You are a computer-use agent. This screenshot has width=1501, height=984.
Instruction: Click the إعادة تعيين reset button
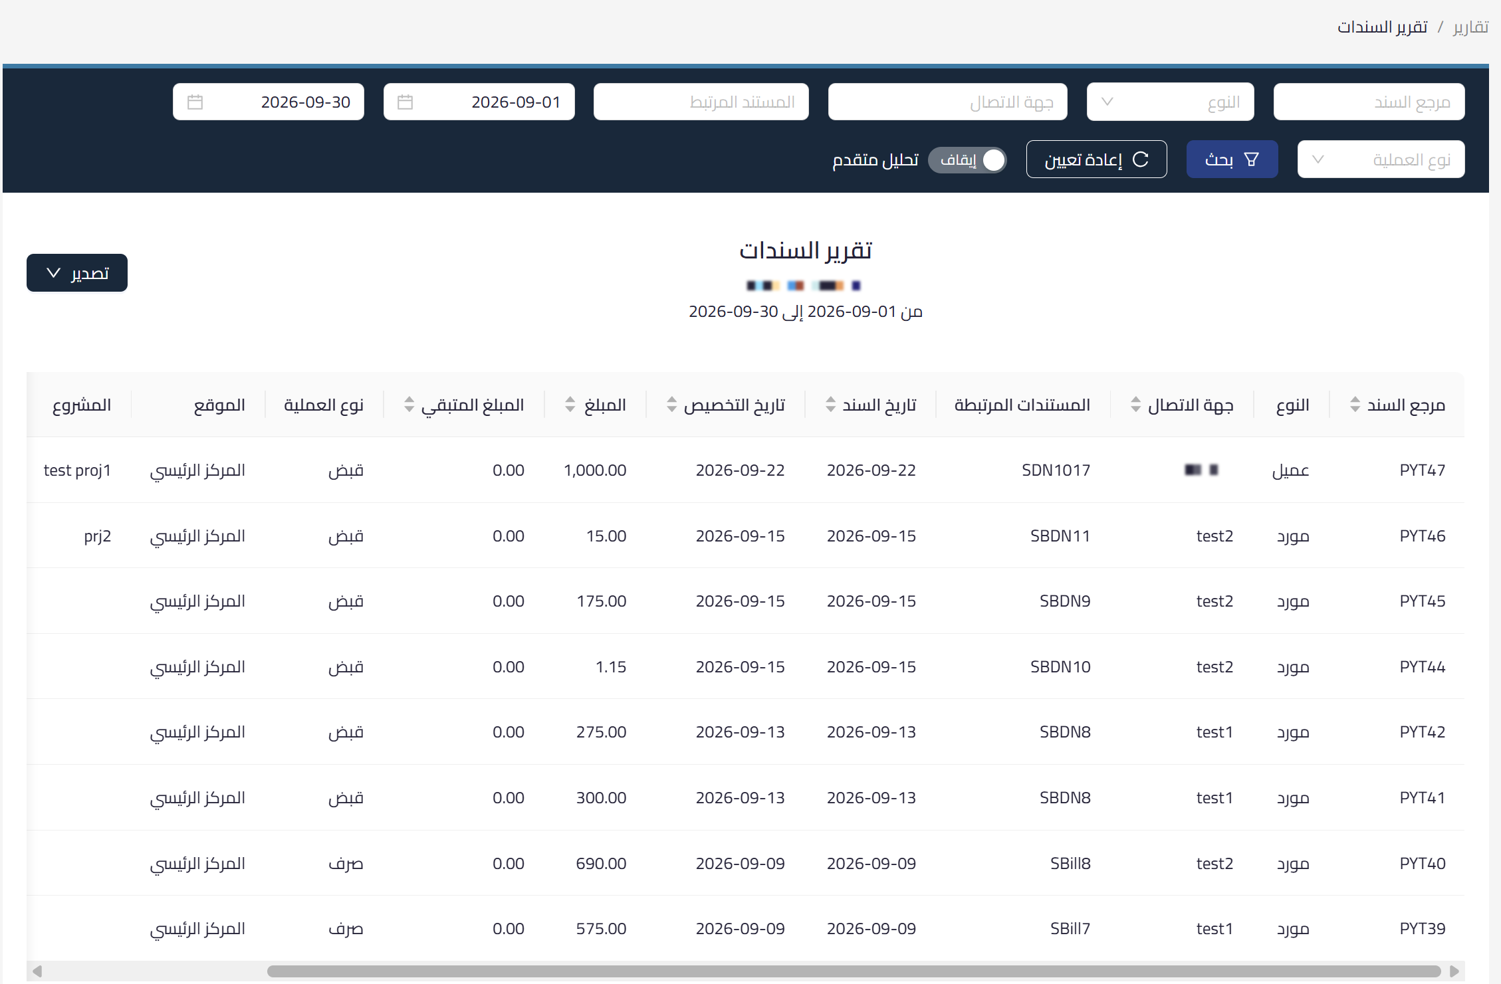[x=1096, y=159]
